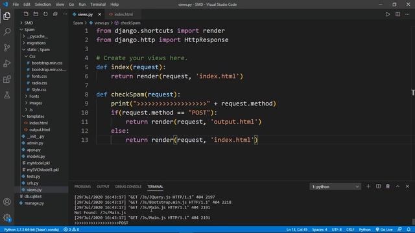The height and width of the screenshot is (233, 415).
Task: Open the feedback icon in status bar
Action: 399,230
